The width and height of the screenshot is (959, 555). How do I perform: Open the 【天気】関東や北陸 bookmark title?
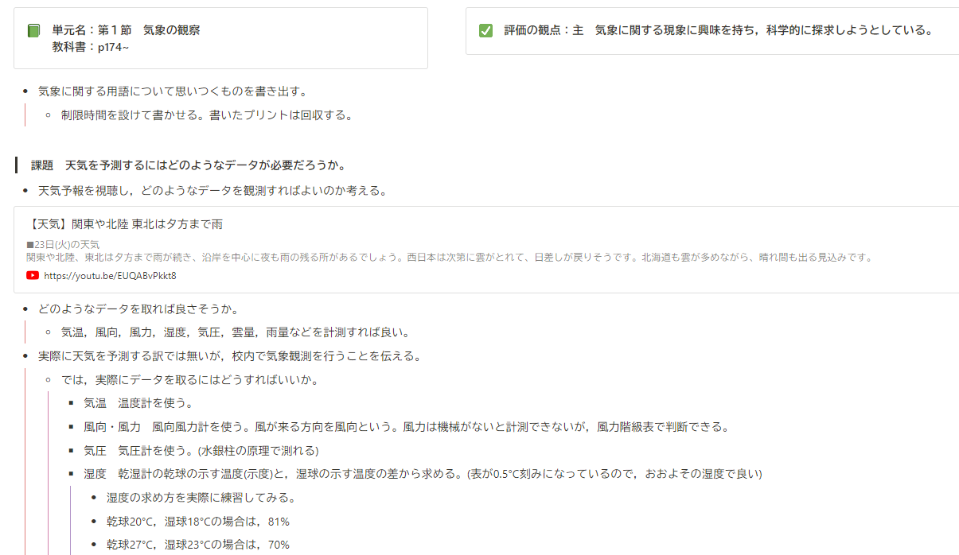click(x=125, y=224)
